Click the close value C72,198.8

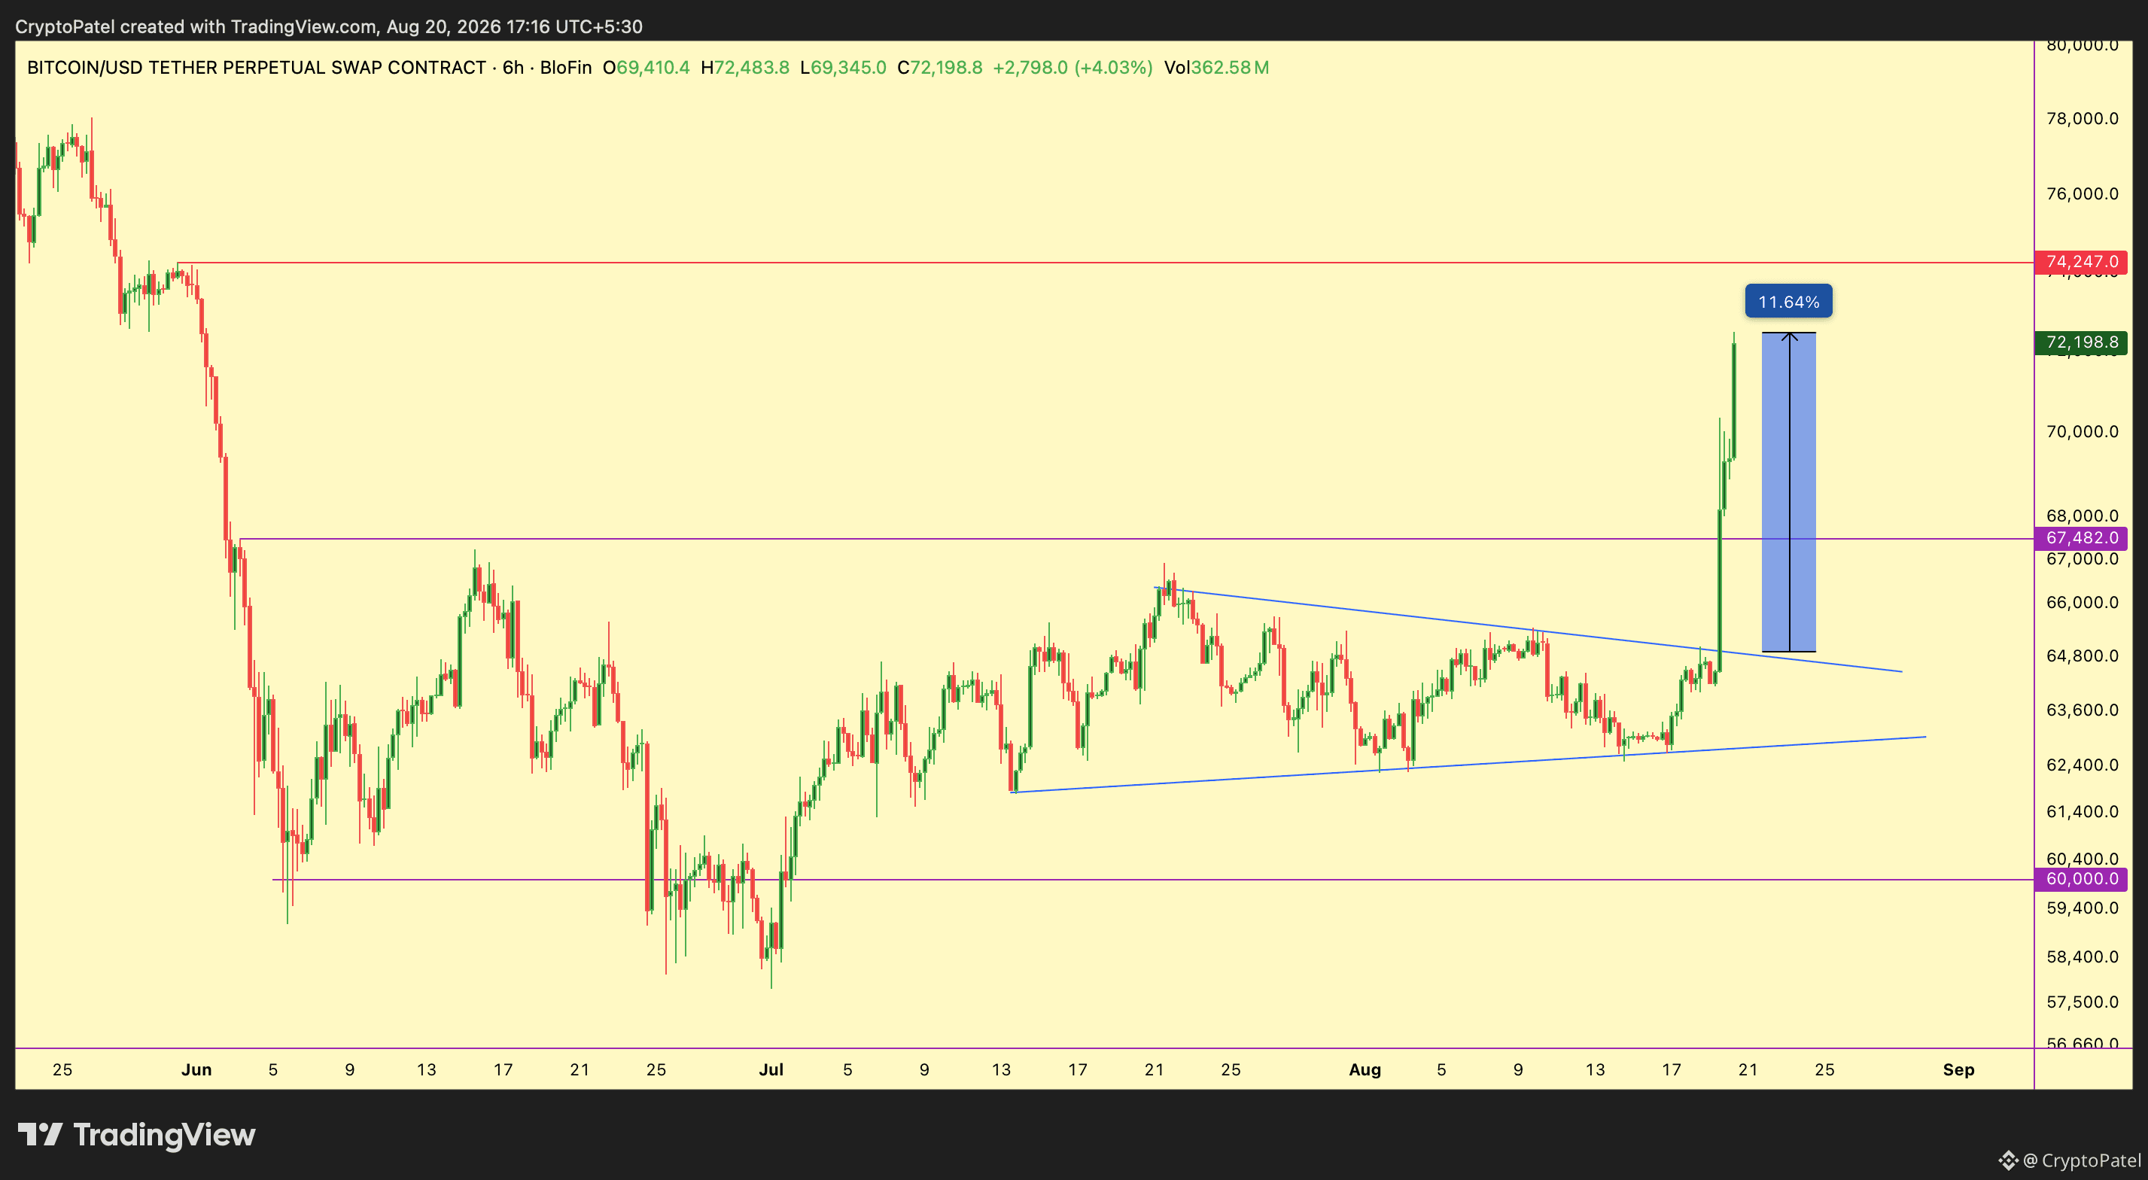pyautogui.click(x=940, y=68)
